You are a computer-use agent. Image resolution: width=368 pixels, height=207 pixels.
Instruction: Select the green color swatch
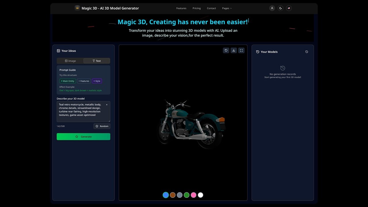186,195
